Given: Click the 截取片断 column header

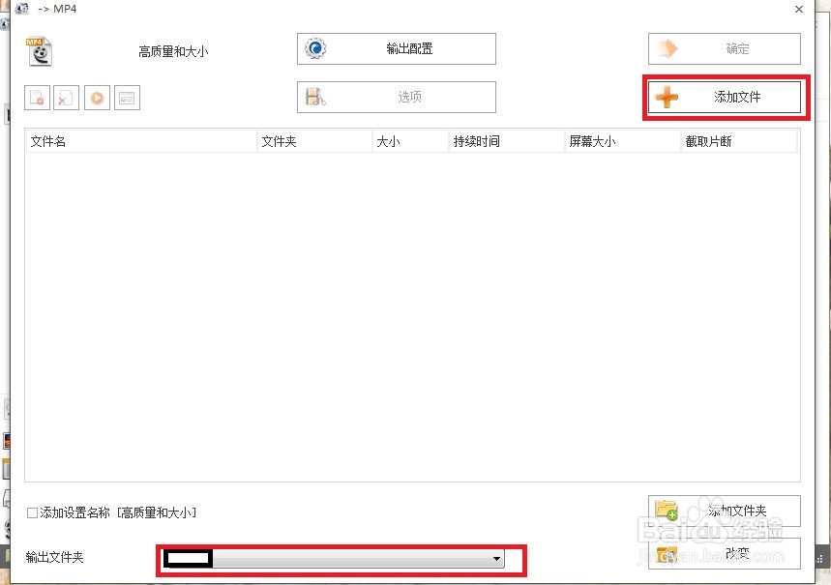Looking at the screenshot, I should tap(739, 141).
